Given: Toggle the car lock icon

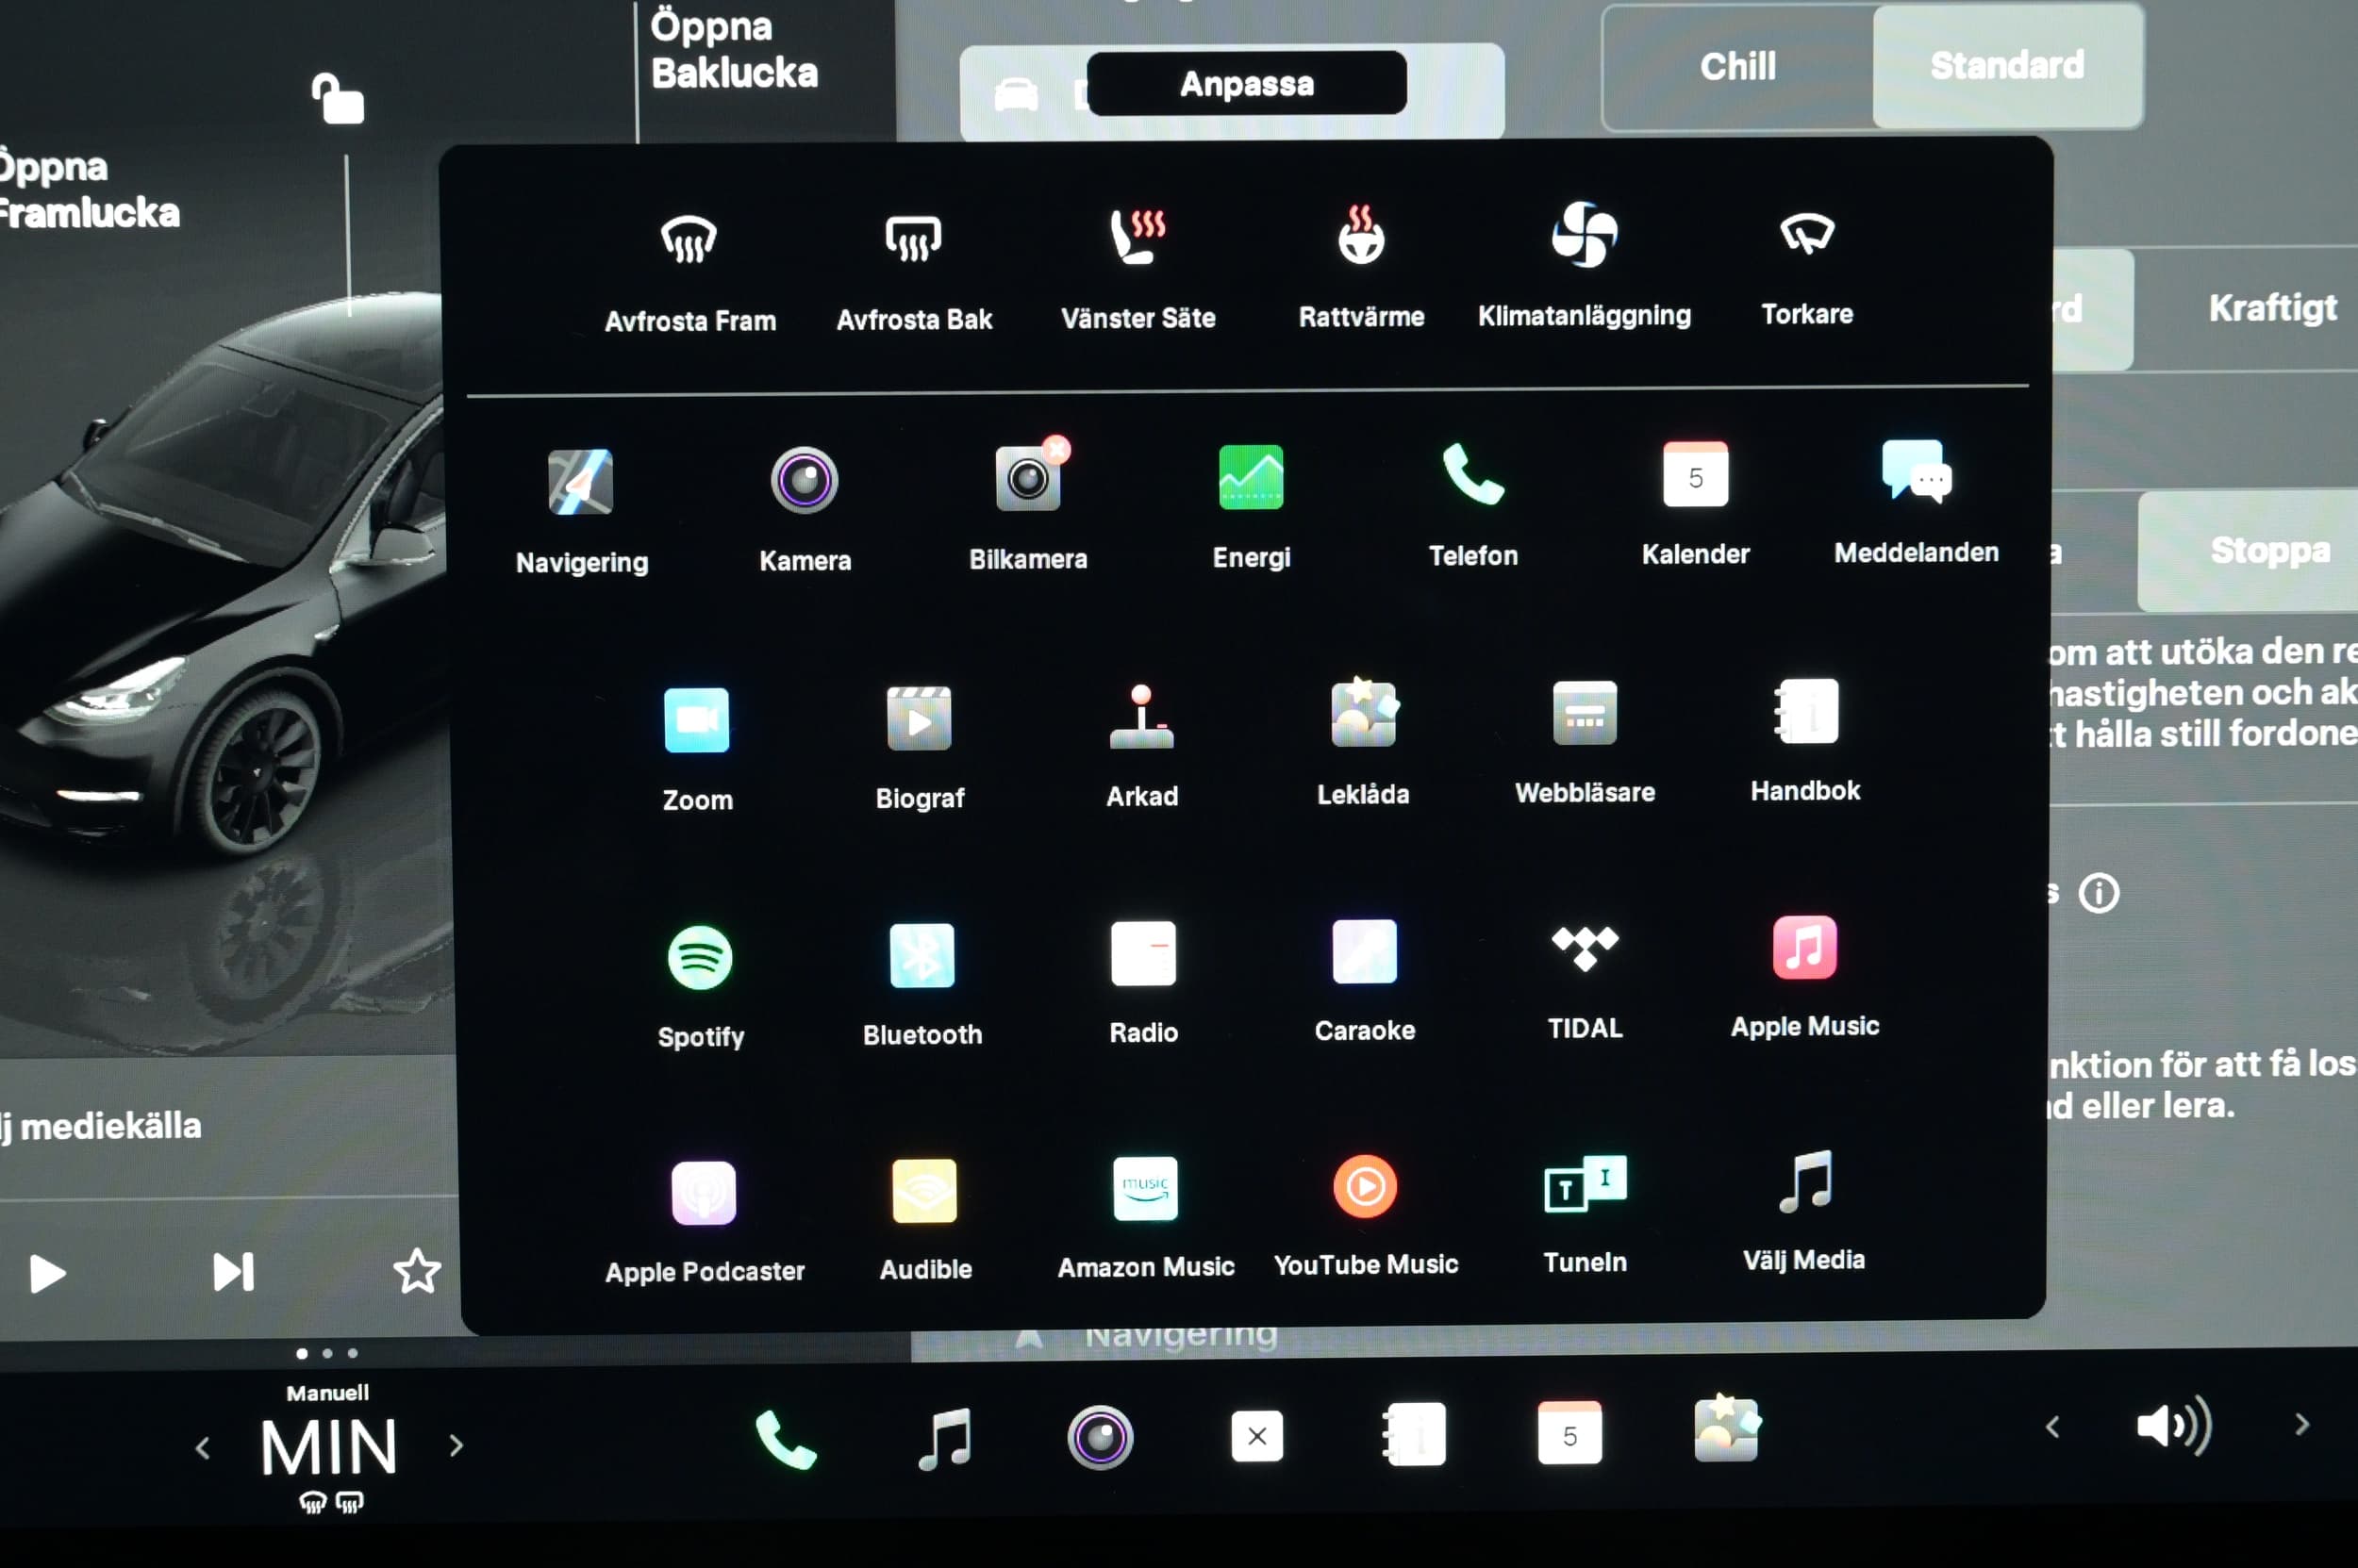Looking at the screenshot, I should [337, 99].
